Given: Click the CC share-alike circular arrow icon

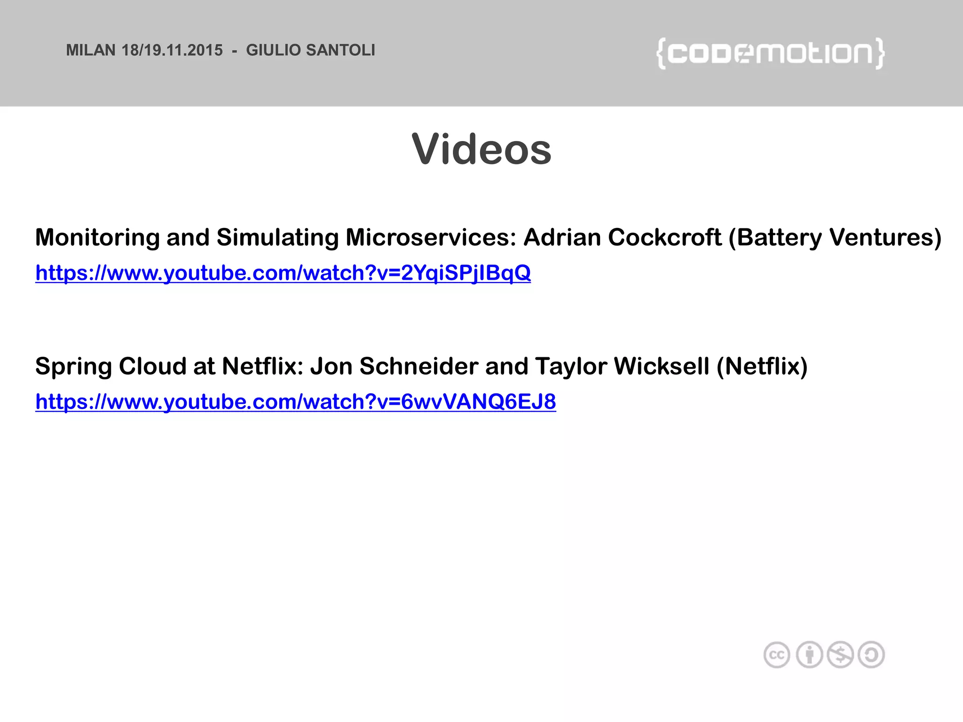Looking at the screenshot, I should click(871, 655).
